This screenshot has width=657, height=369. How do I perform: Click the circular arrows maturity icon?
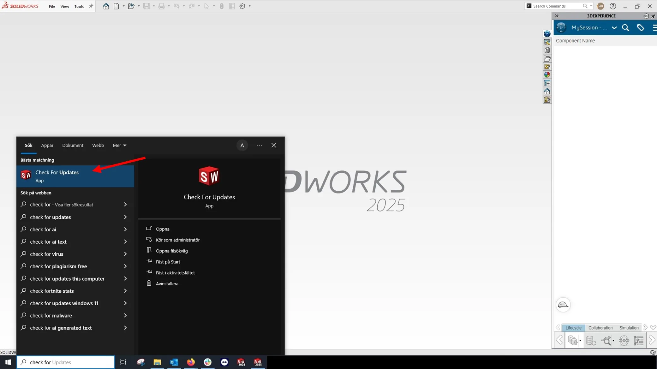[x=624, y=340]
